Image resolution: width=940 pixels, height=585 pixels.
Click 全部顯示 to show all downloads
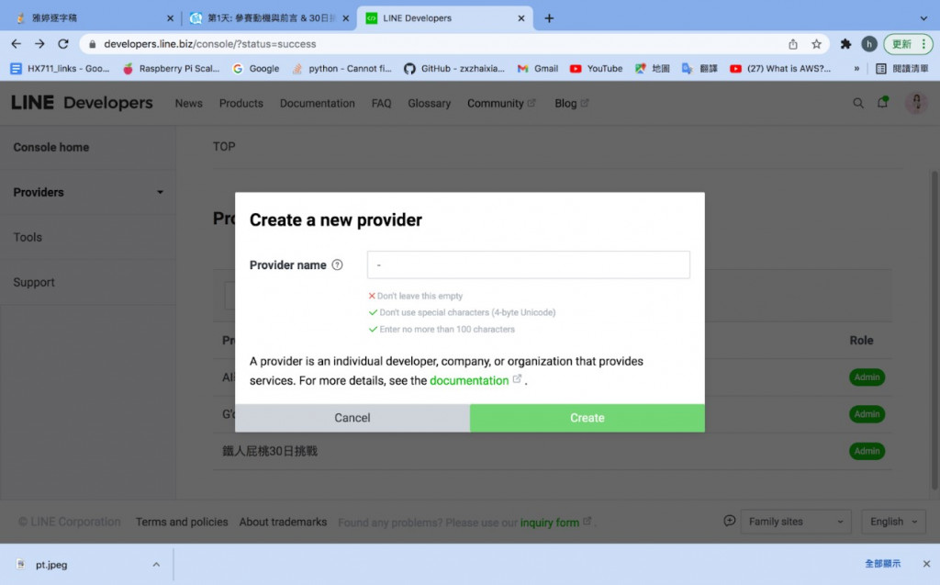point(882,563)
